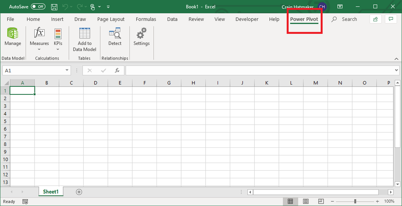The height and width of the screenshot is (206, 402).
Task: Expand the KPIs dropdown arrow
Action: tap(58, 49)
